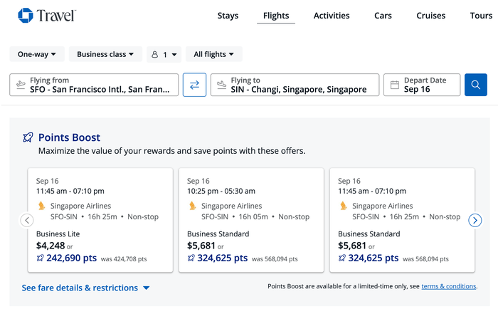Open the Stays tab
Viewport: 498px width, 309px height.
pos(228,16)
